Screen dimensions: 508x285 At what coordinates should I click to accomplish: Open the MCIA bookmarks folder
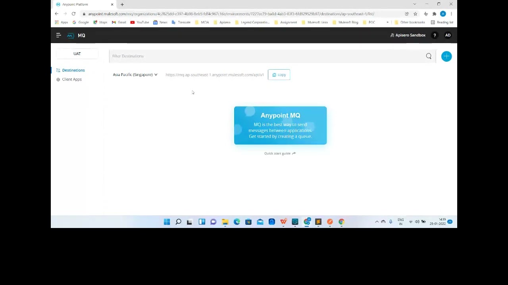click(202, 22)
